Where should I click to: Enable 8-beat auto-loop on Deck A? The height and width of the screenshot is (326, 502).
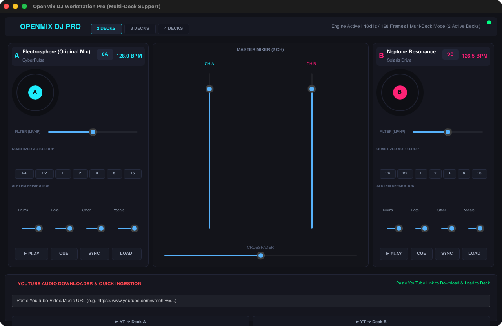(114, 174)
